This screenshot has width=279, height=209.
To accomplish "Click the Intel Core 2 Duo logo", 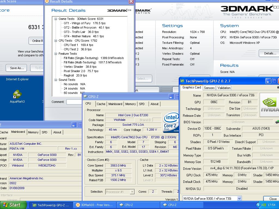I will coord(171,122).
